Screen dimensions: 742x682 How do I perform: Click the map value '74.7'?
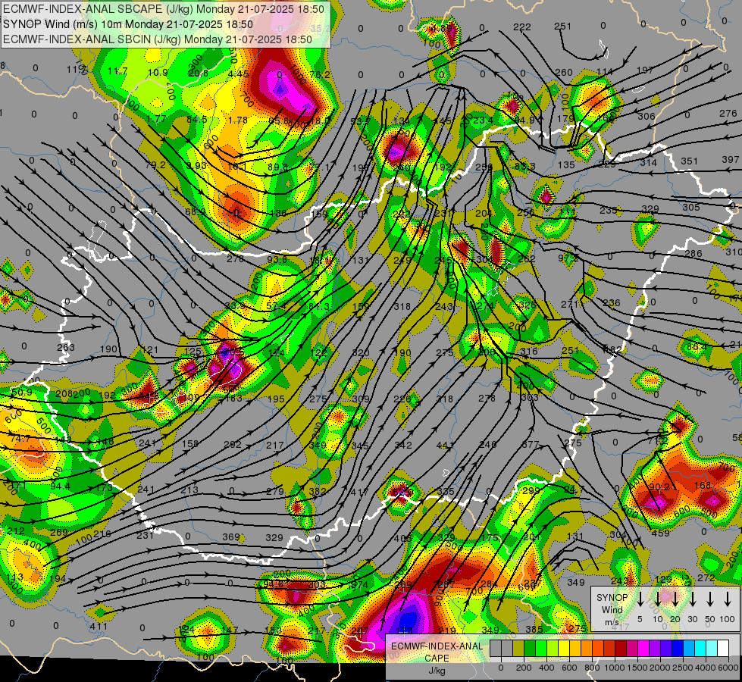point(20,439)
